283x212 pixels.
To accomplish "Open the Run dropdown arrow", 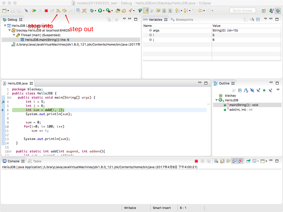I will pos(104,11).
